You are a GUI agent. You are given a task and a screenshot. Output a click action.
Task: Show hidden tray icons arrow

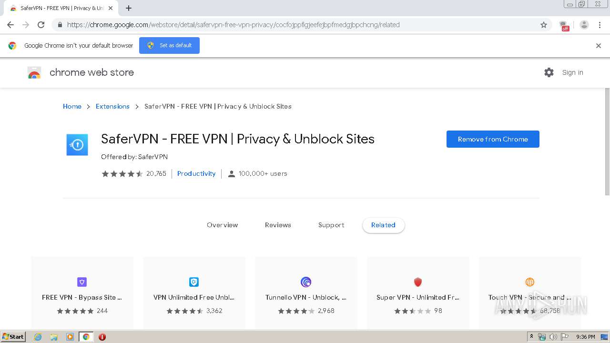(531, 336)
